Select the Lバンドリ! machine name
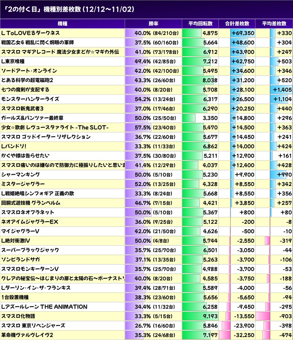 tap(14, 146)
